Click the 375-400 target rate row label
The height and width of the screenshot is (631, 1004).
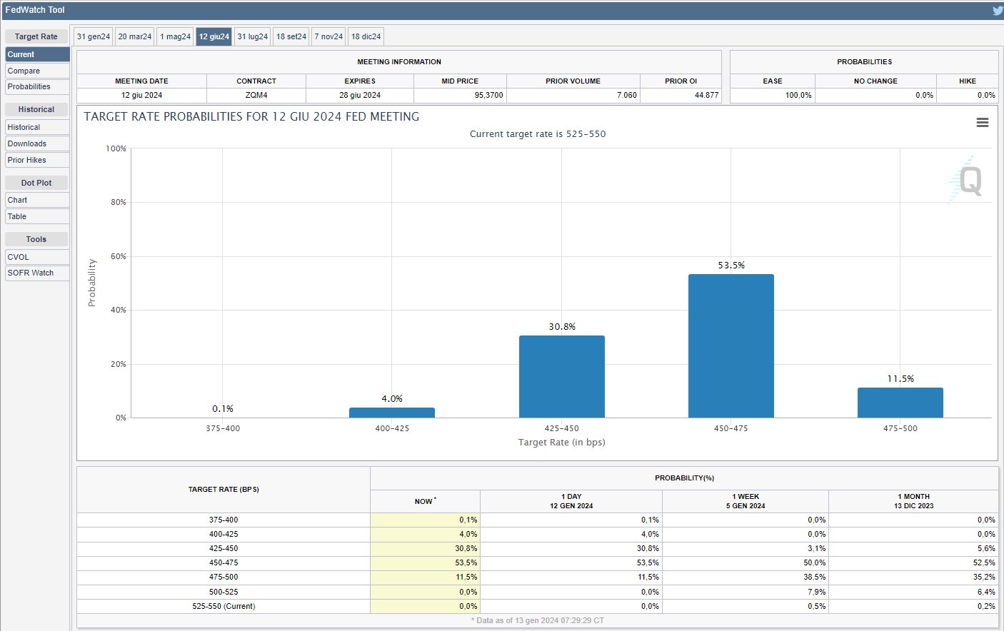(x=224, y=520)
